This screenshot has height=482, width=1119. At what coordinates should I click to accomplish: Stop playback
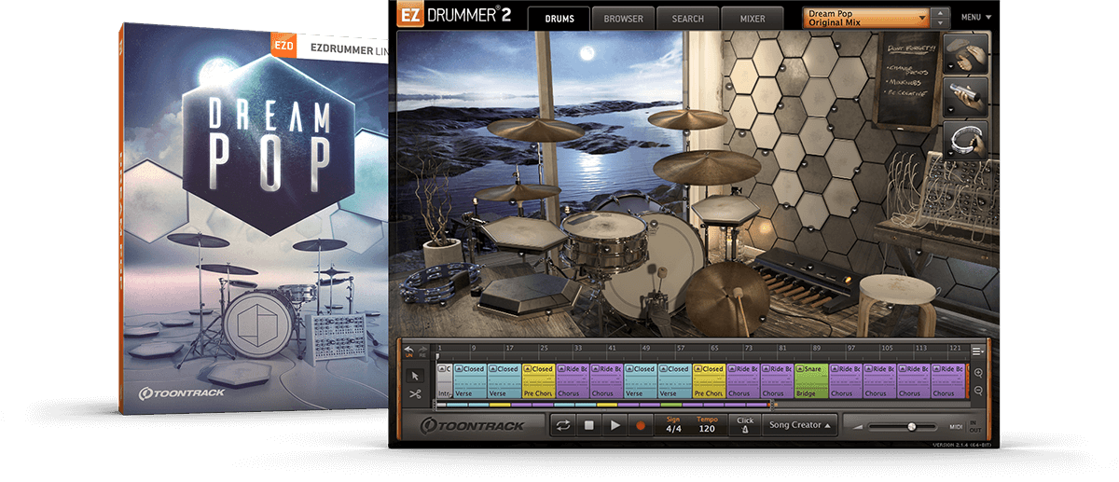click(x=588, y=425)
